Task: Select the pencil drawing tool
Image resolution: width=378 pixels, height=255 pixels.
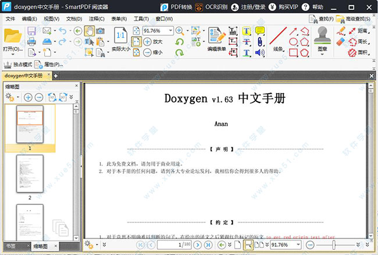Action: pyautogui.click(x=341, y=31)
